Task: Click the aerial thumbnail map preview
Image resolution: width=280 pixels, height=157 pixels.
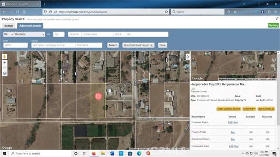Action: [234, 66]
